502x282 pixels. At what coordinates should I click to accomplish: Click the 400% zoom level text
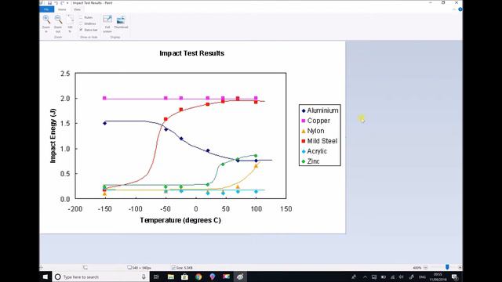417,268
